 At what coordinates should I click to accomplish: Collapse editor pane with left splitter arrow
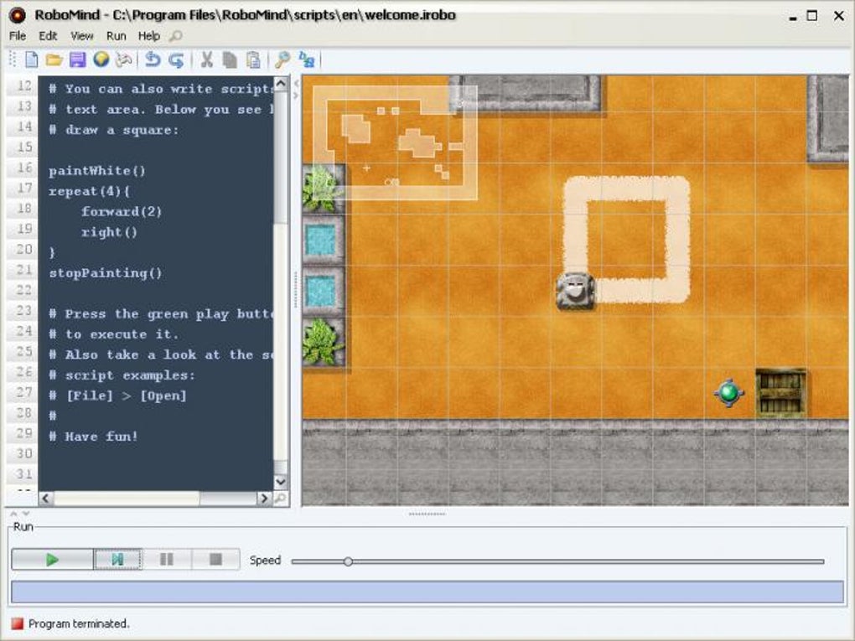point(297,84)
